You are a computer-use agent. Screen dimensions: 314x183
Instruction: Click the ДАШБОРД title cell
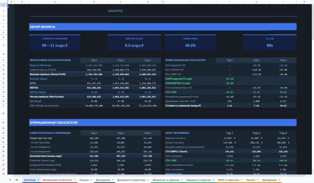coord(115,11)
